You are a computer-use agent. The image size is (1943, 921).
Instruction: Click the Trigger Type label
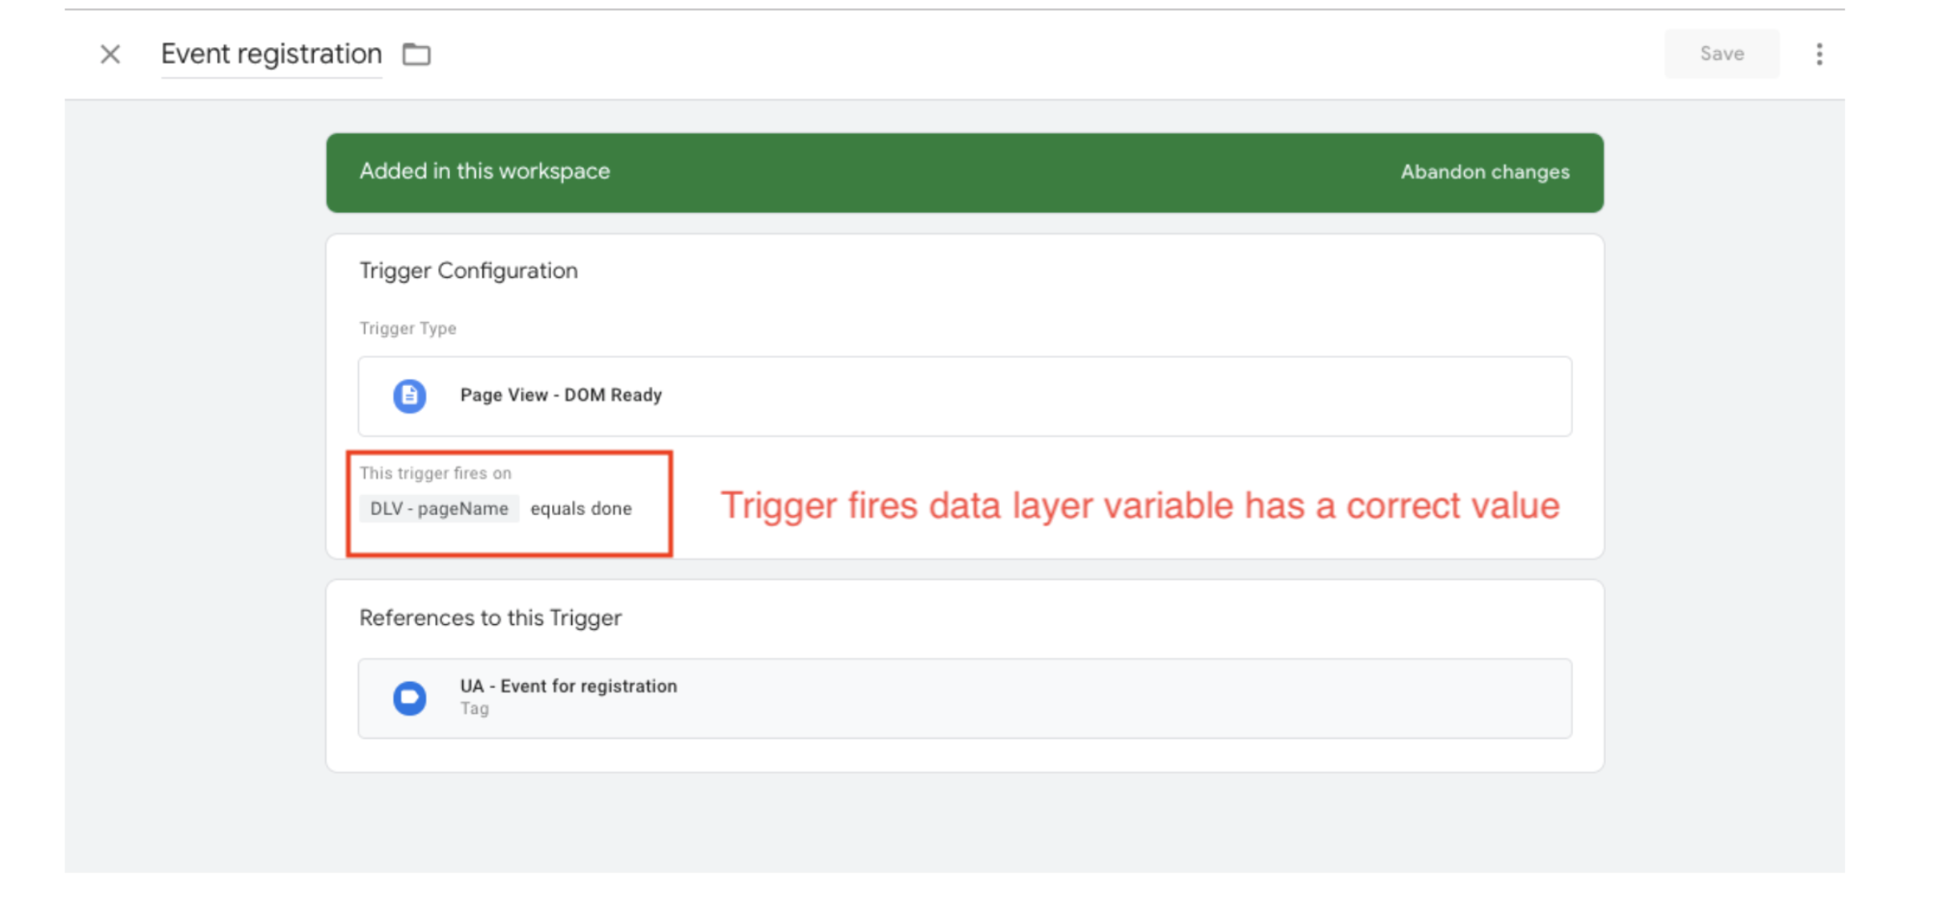coord(408,329)
